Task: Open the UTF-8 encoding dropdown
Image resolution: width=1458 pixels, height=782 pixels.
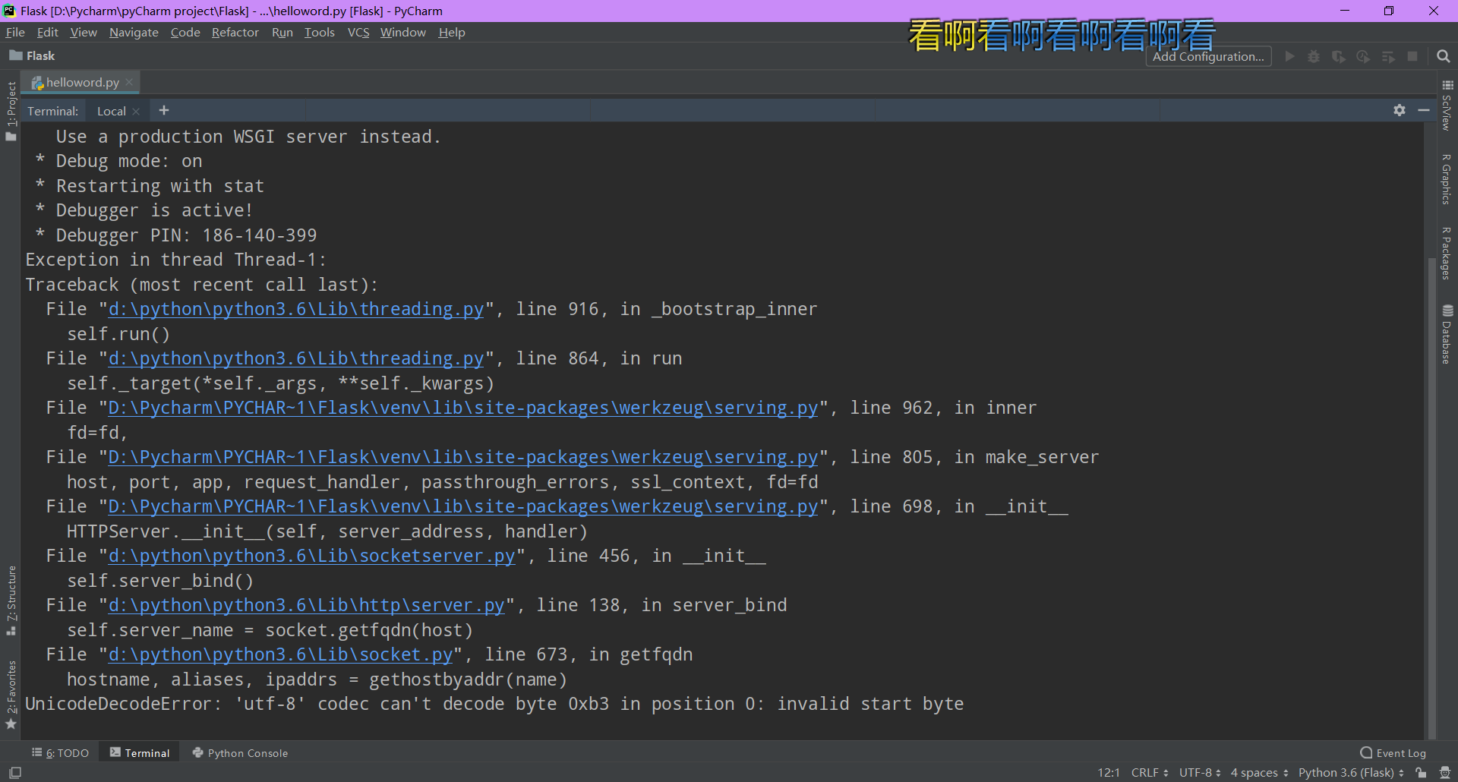Action: click(1200, 773)
